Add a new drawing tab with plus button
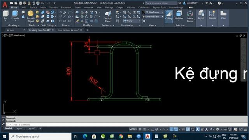The height and width of the screenshot is (140, 249). (x=87, y=30)
